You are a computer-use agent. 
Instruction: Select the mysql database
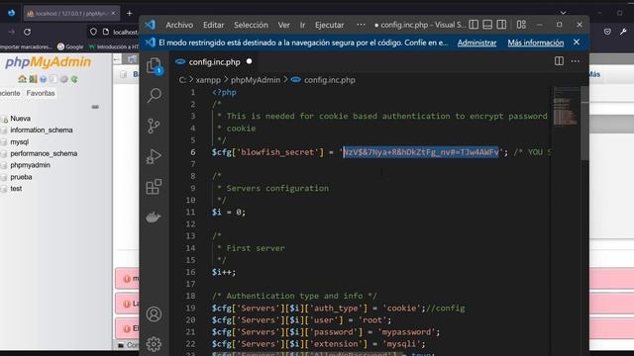[x=20, y=141]
